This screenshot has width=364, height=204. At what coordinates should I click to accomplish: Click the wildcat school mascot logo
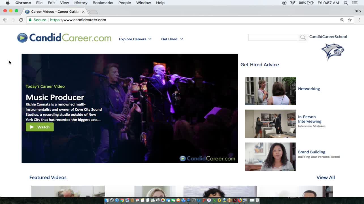332,51
